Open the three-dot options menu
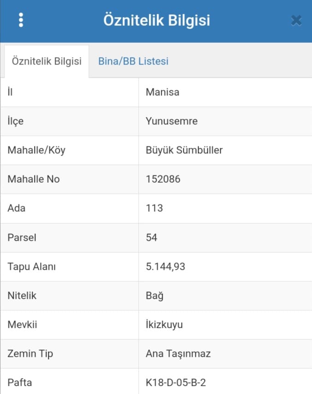Viewport: 312px width, 394px height. [x=21, y=20]
